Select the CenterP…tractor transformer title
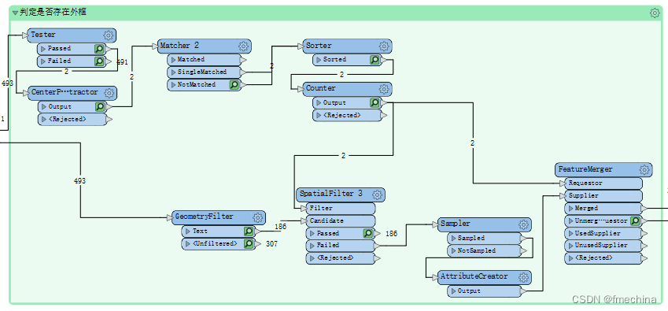The width and height of the screenshot is (668, 311). [x=65, y=92]
